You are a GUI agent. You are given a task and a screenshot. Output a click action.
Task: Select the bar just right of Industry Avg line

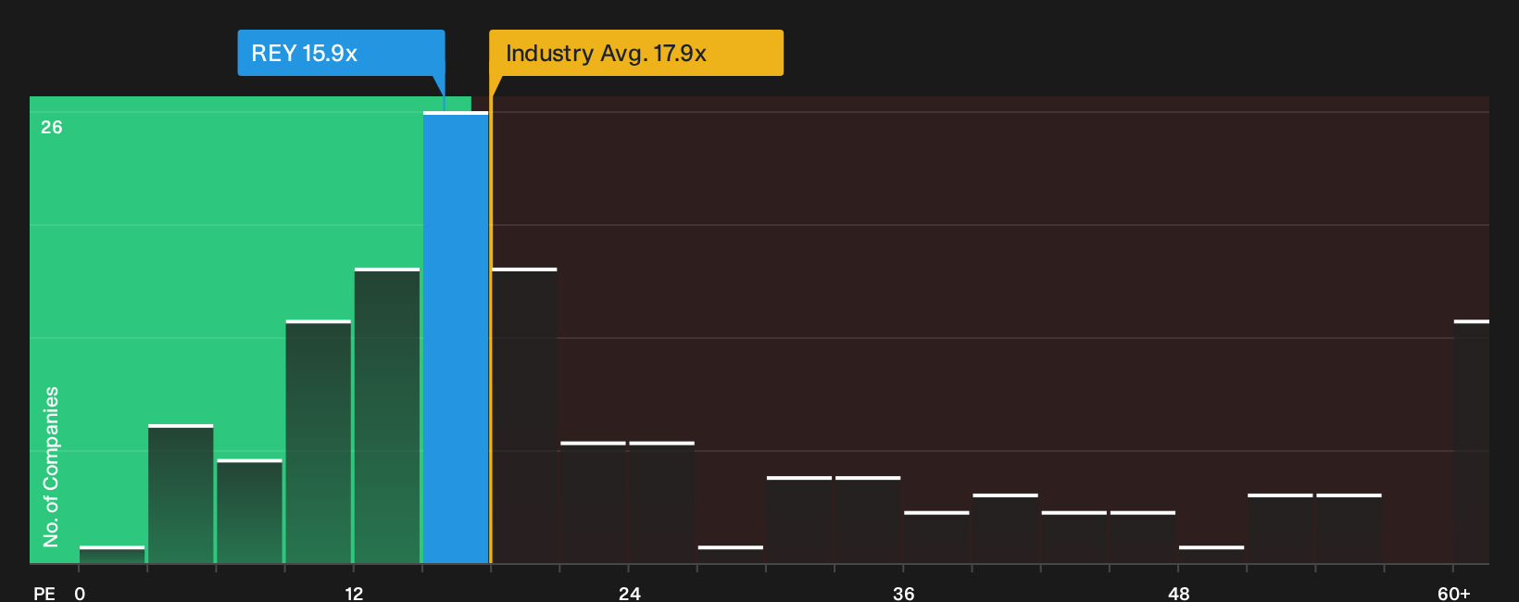pyautogui.click(x=524, y=416)
